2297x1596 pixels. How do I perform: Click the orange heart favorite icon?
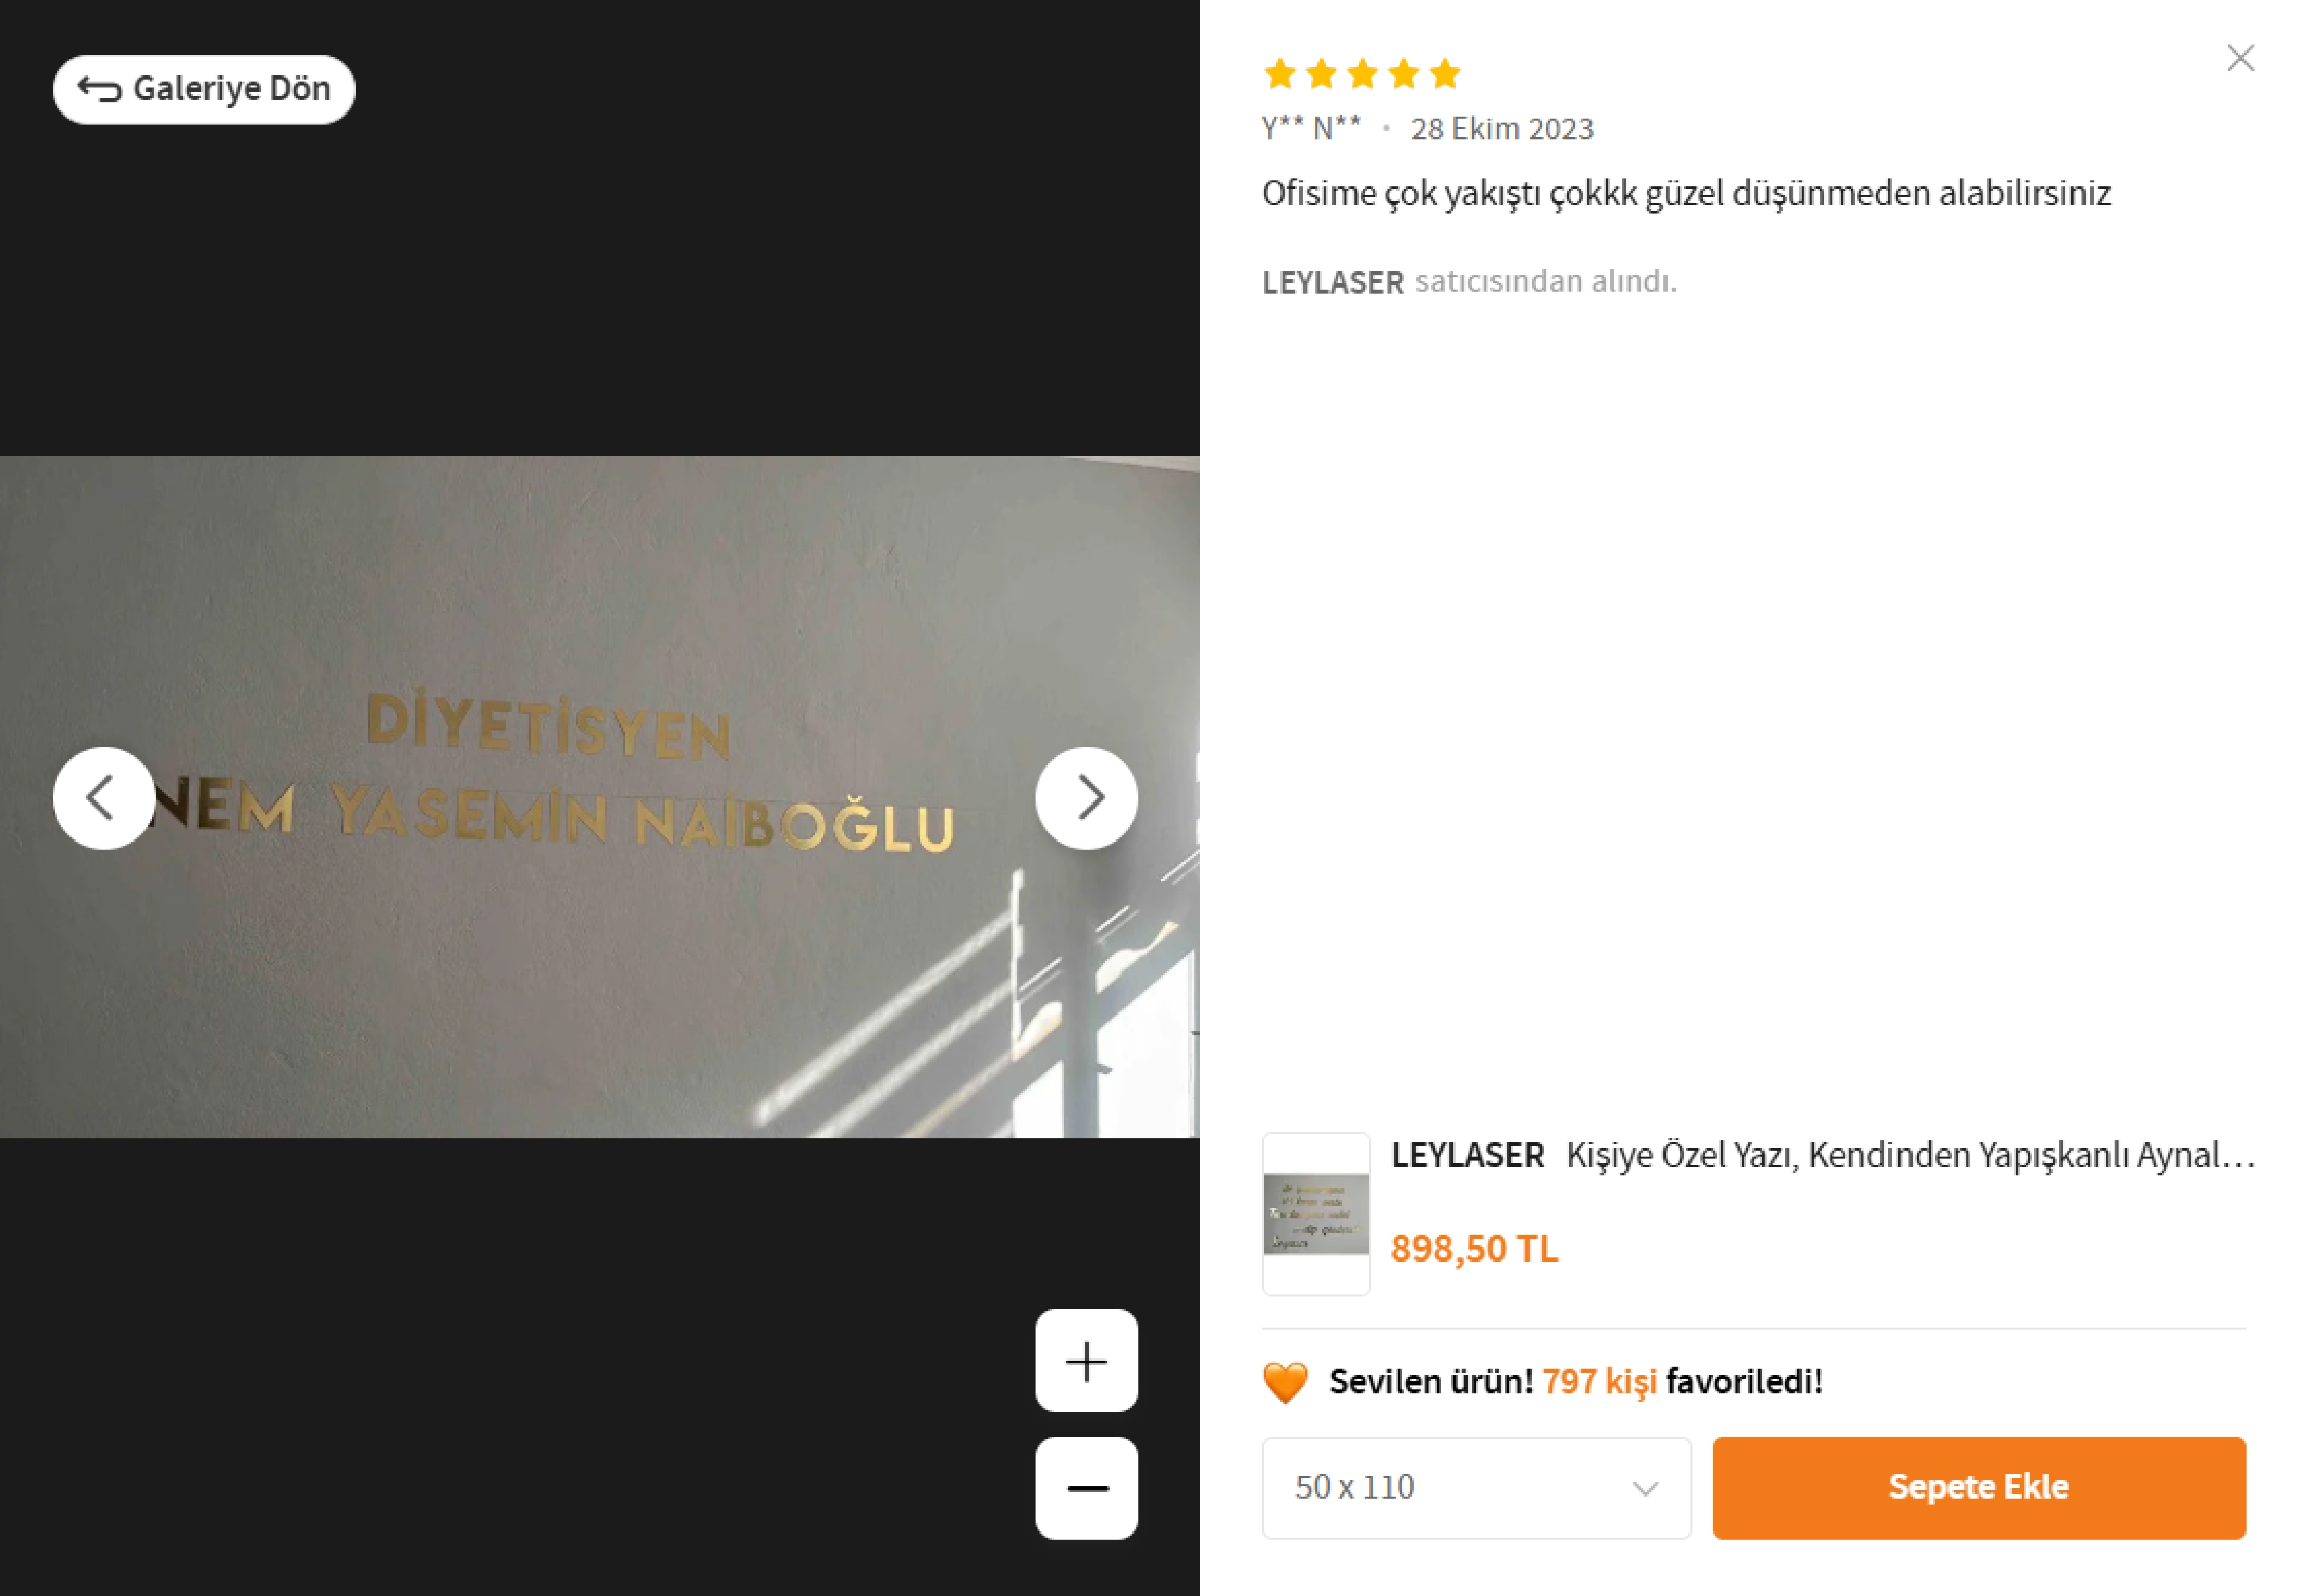1285,1382
